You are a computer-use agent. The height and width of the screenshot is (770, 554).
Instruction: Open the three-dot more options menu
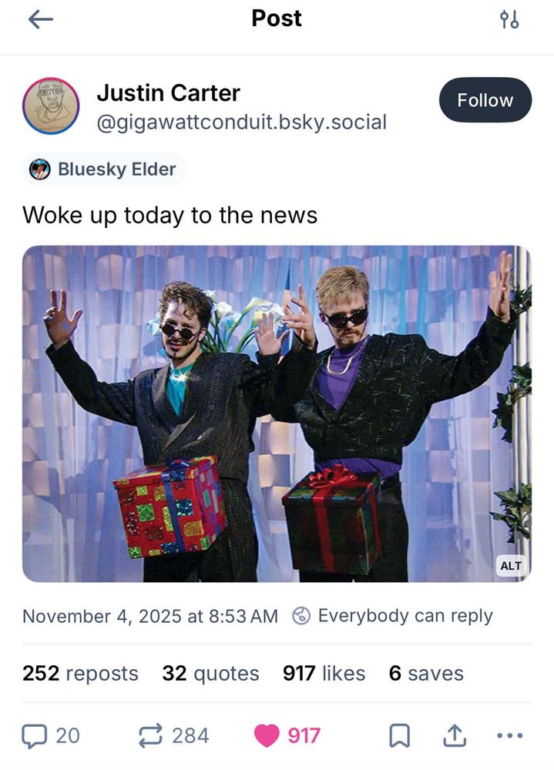click(510, 735)
